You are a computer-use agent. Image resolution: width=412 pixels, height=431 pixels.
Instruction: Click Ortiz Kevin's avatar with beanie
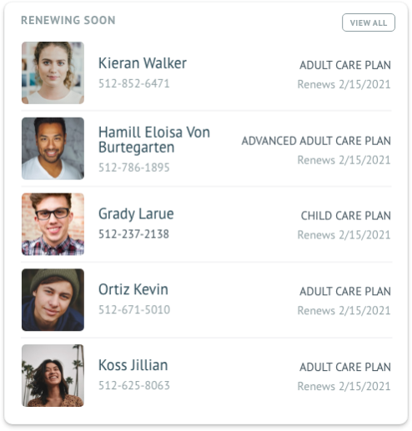coord(53,299)
